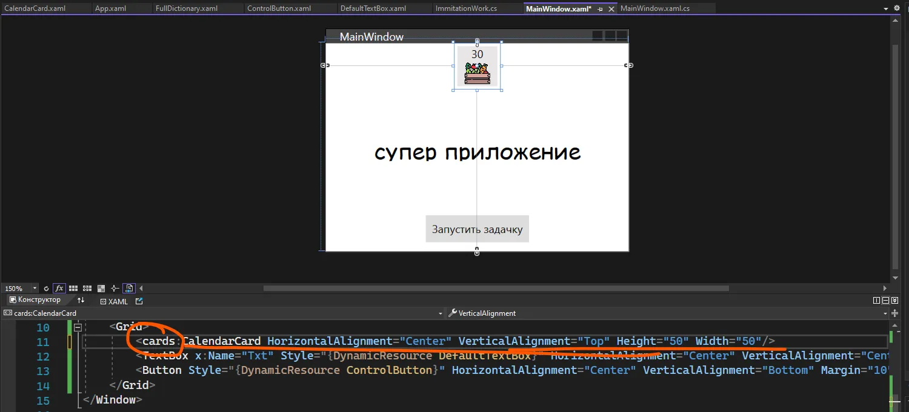Viewport: 909px width, 412px height.
Task: Click the designer scroll up arrow
Action: click(895, 20)
